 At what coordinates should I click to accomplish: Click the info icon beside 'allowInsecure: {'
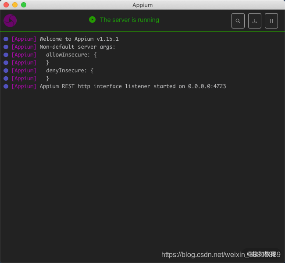6,55
